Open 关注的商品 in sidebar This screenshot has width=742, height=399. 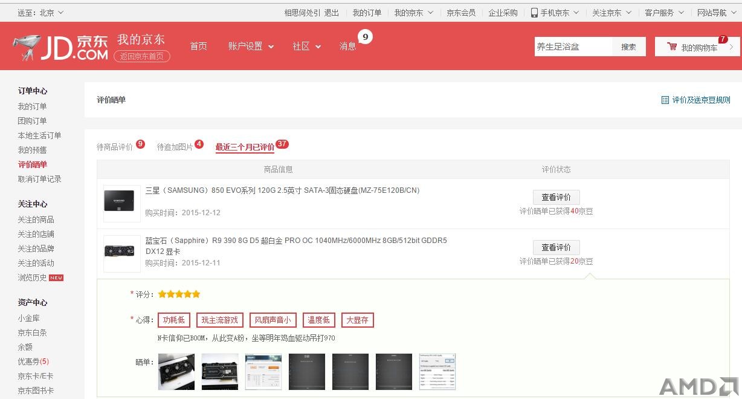(36, 219)
